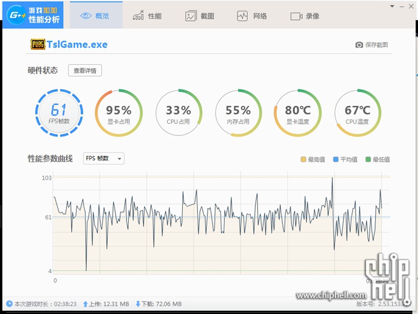The height and width of the screenshot is (314, 418).
Task: Toggle the 最低值 legend swatch
Action: pos(368,159)
